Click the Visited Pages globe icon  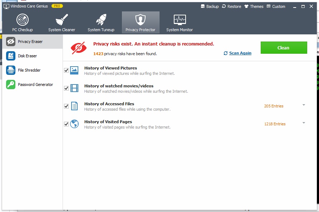[x=74, y=124]
